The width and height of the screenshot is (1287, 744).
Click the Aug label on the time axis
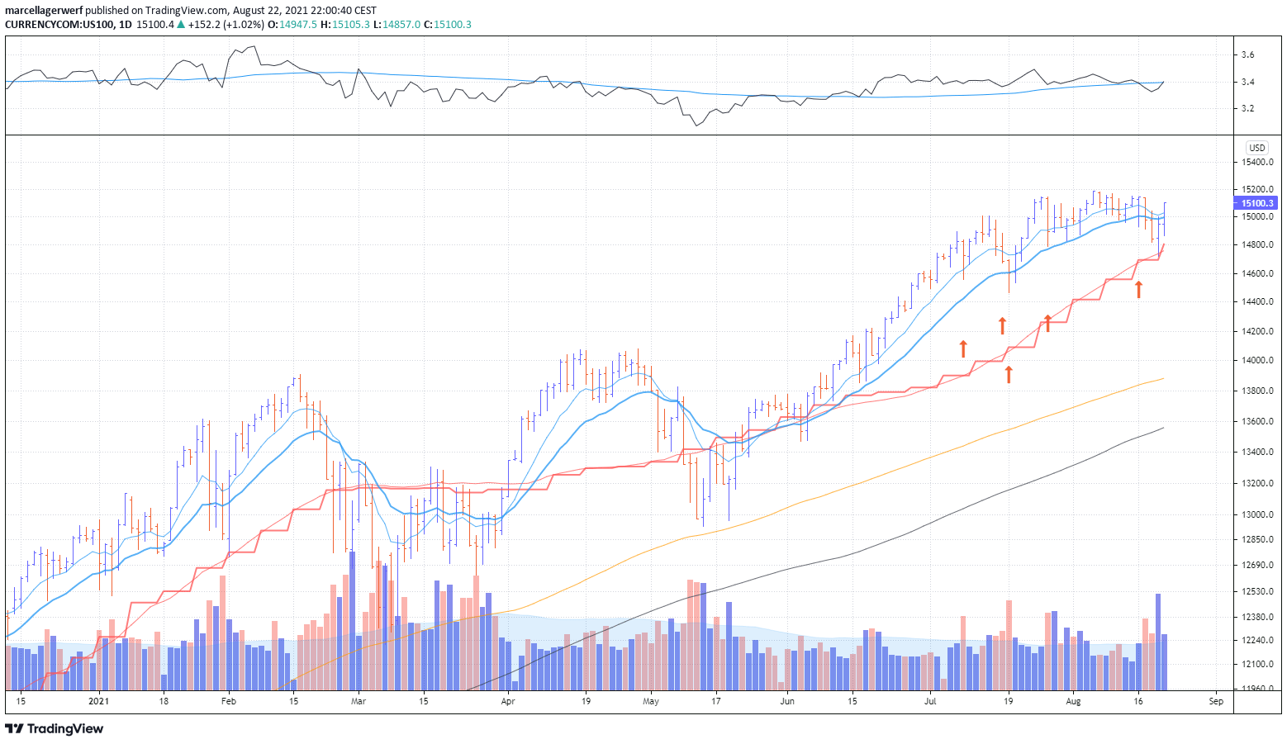1073,702
